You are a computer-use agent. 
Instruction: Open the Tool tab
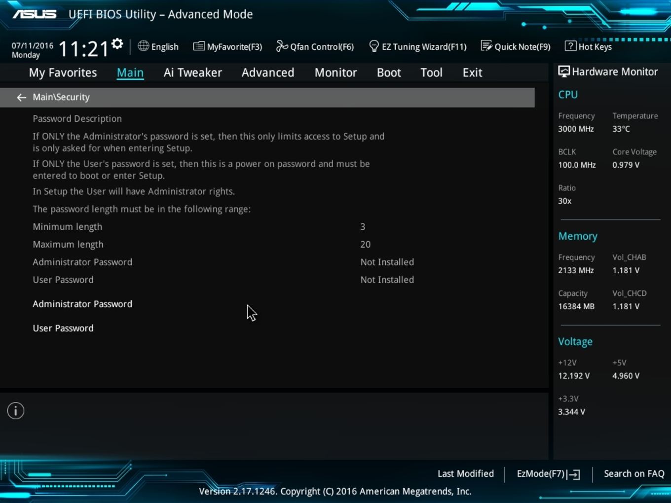click(431, 72)
